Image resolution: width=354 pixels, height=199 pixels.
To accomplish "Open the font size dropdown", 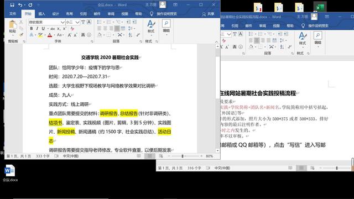I will point(72,22).
